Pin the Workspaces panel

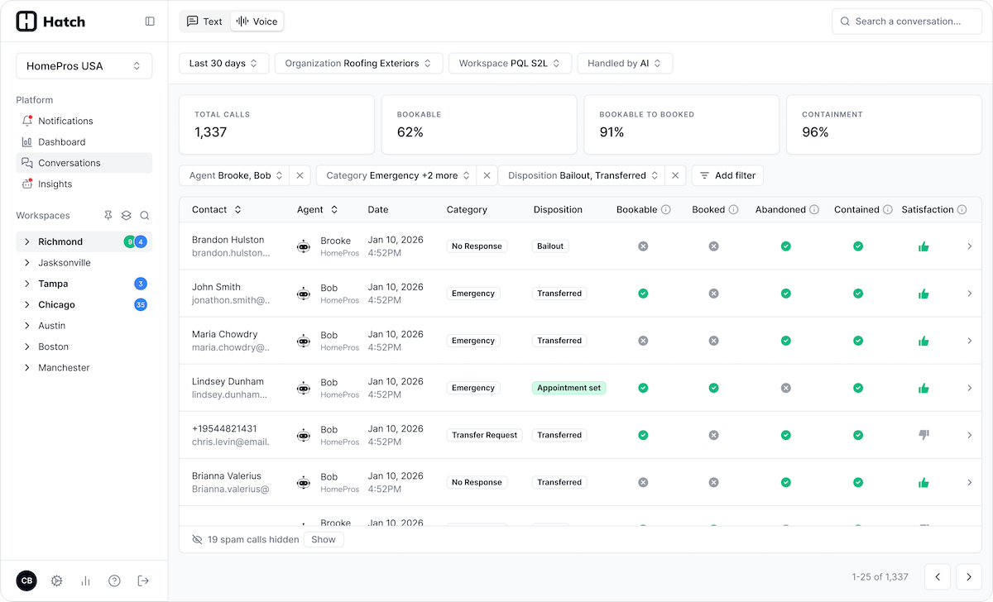point(108,215)
